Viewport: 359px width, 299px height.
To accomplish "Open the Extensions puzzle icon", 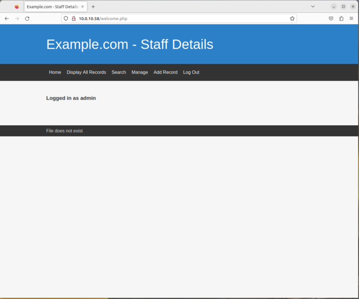I will pos(341,18).
